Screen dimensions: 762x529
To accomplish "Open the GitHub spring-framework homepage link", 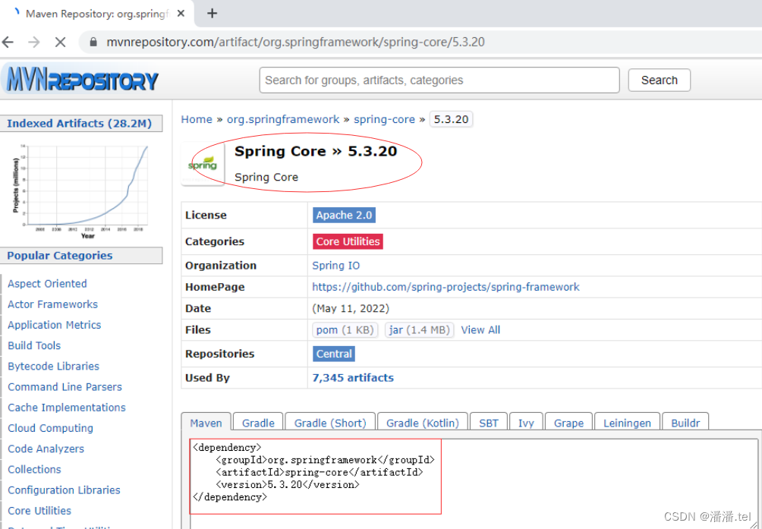I will (x=446, y=287).
